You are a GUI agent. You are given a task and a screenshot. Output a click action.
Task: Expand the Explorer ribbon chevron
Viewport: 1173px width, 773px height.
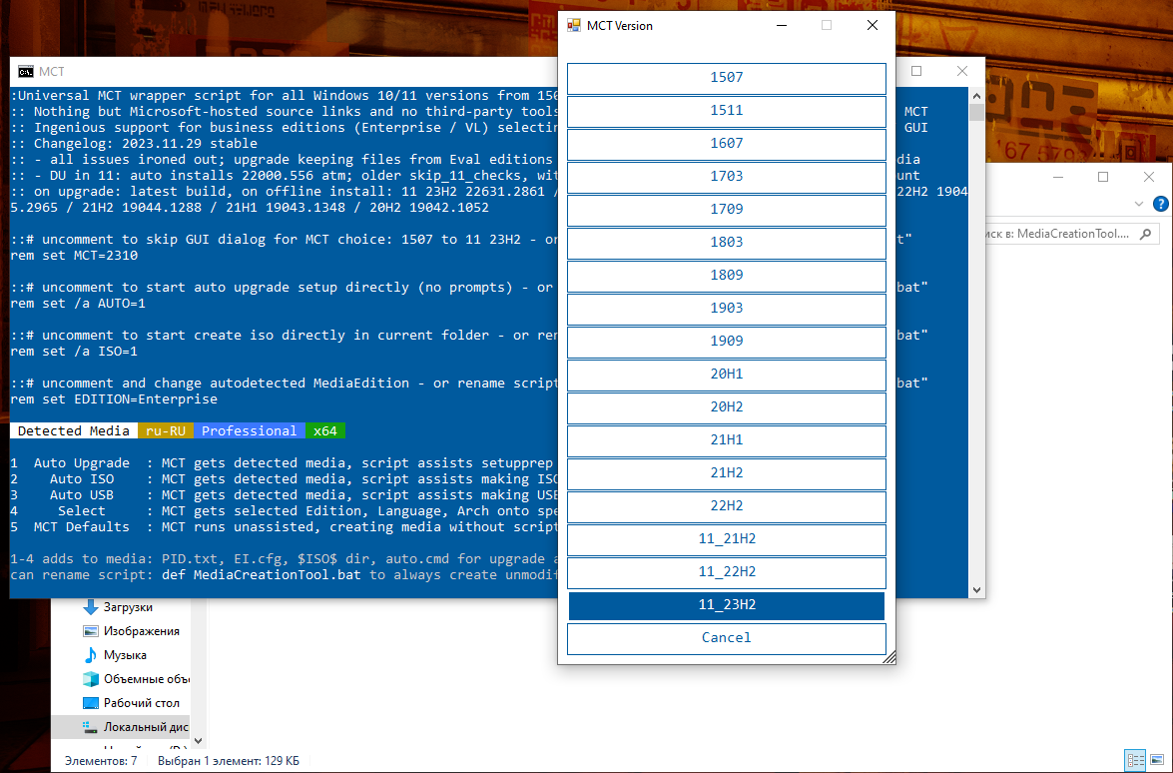(x=1139, y=204)
